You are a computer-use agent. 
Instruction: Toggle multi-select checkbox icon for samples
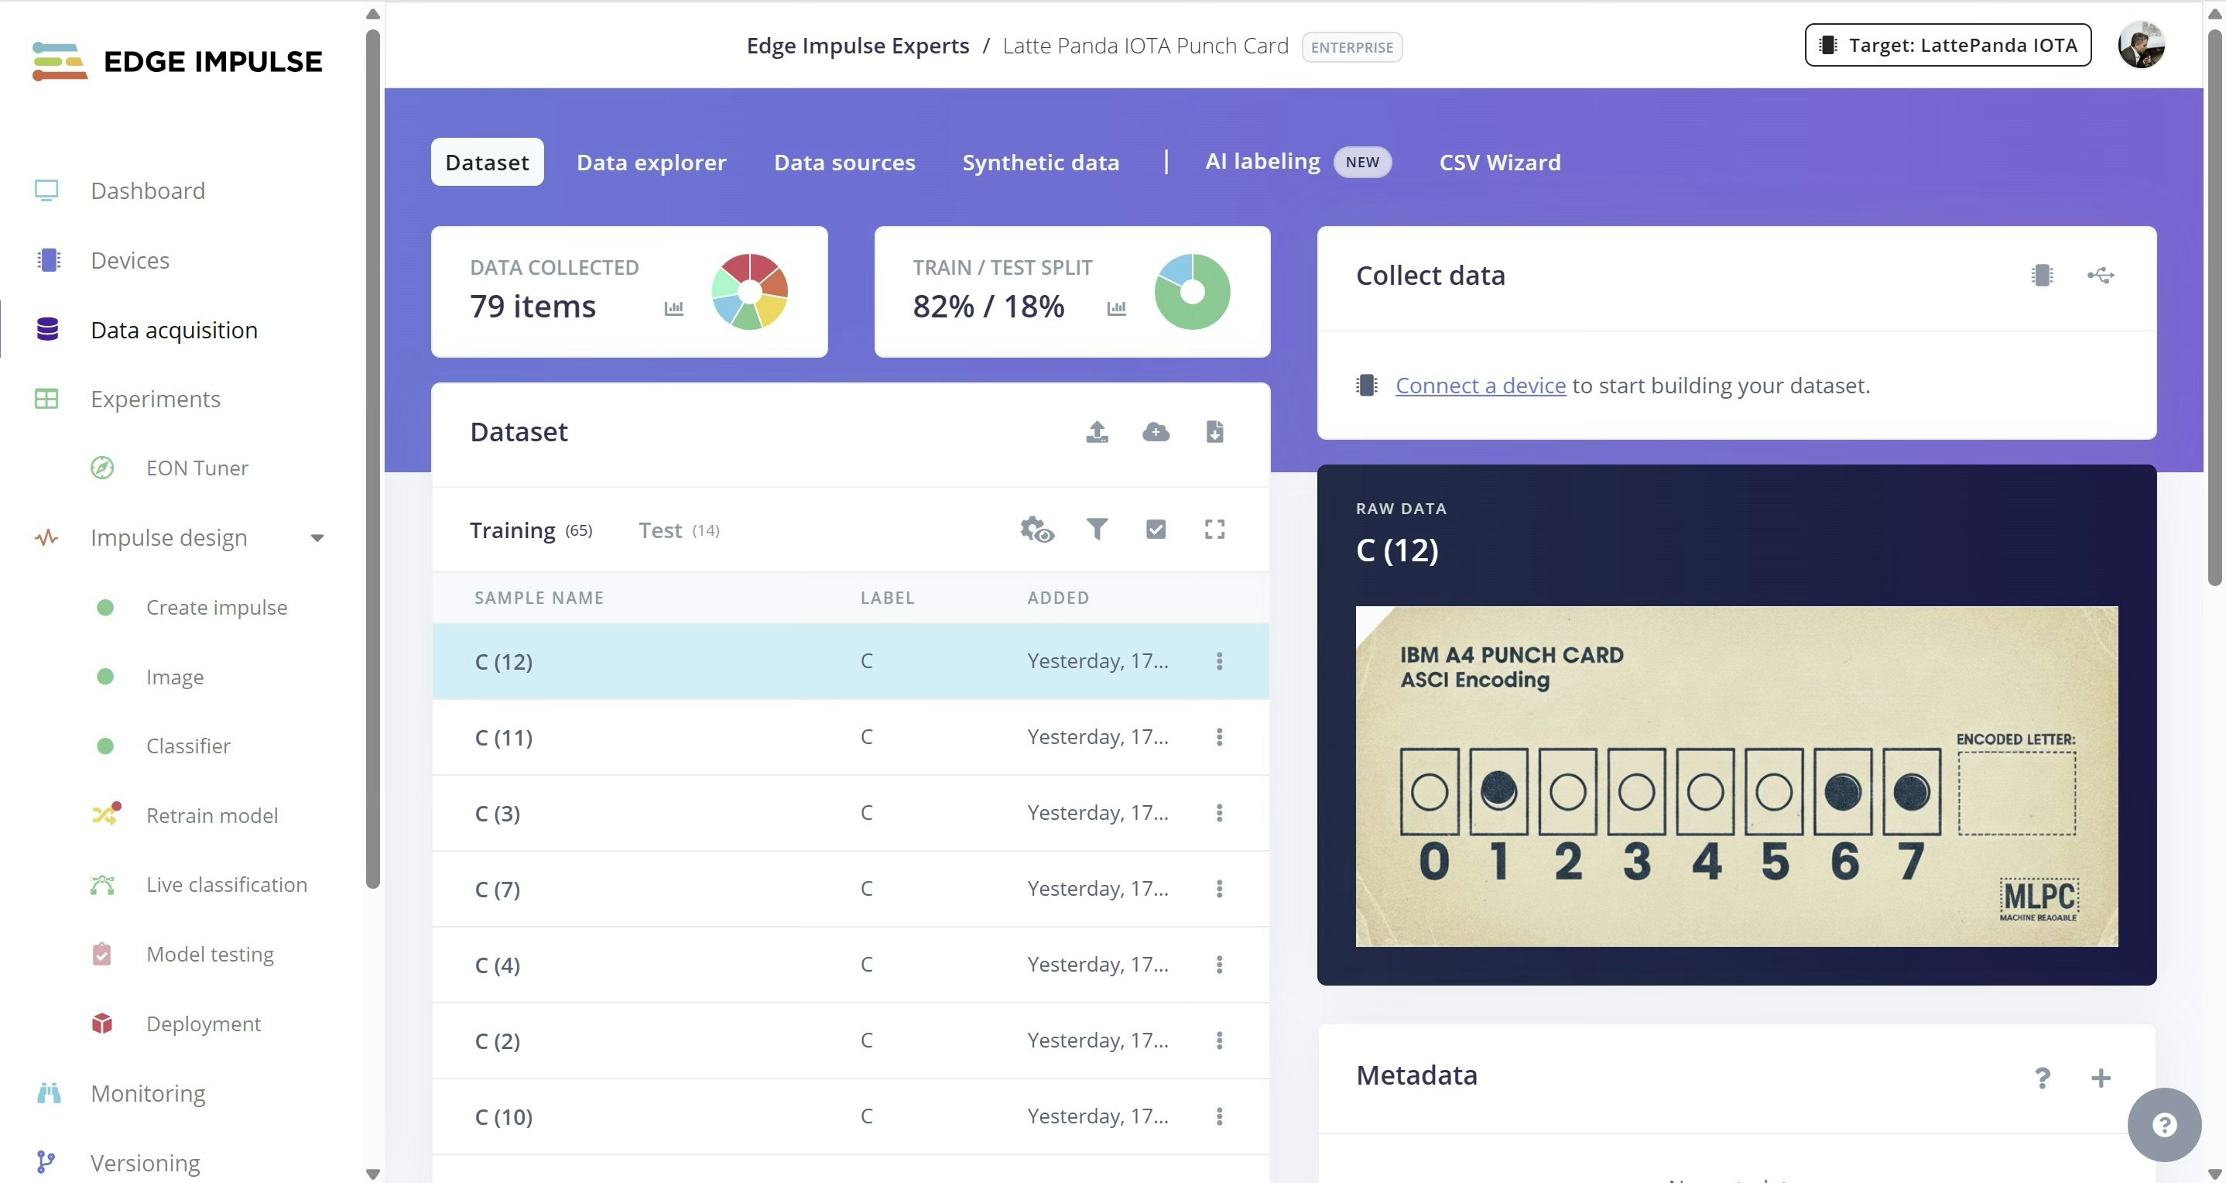click(1156, 529)
